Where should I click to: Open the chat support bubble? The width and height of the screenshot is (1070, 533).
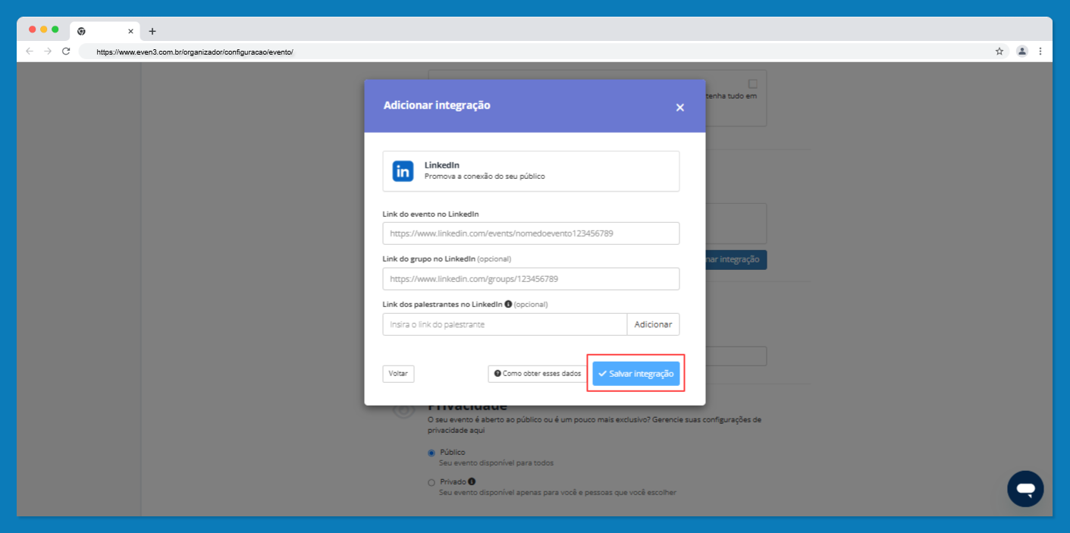(x=1025, y=489)
